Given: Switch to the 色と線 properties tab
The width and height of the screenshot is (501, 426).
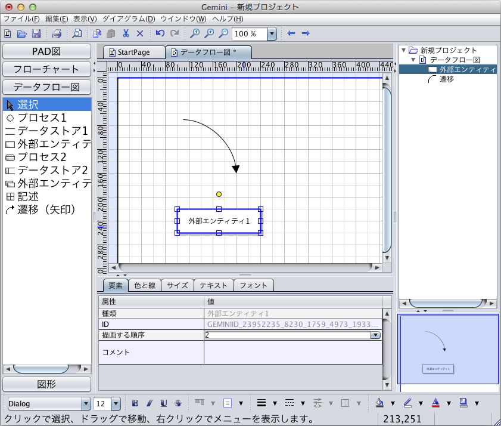Looking at the screenshot, I should (145, 286).
